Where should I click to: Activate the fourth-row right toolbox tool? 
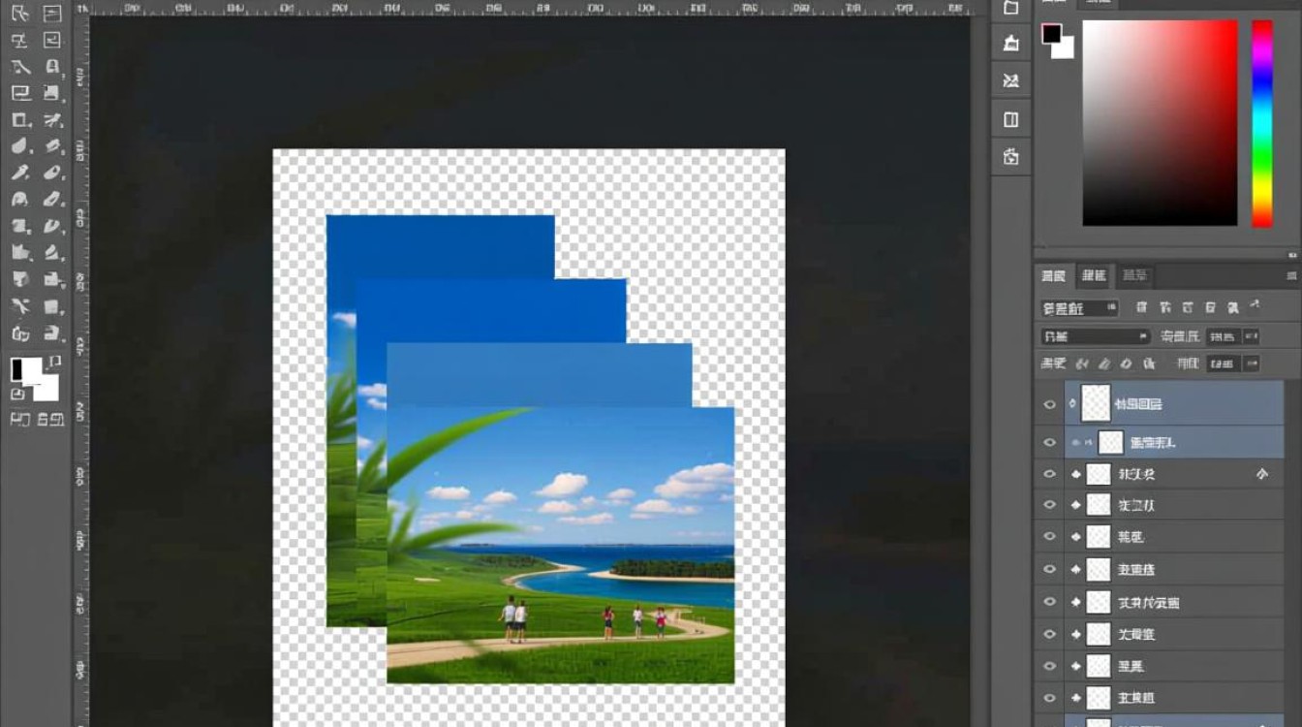click(52, 94)
